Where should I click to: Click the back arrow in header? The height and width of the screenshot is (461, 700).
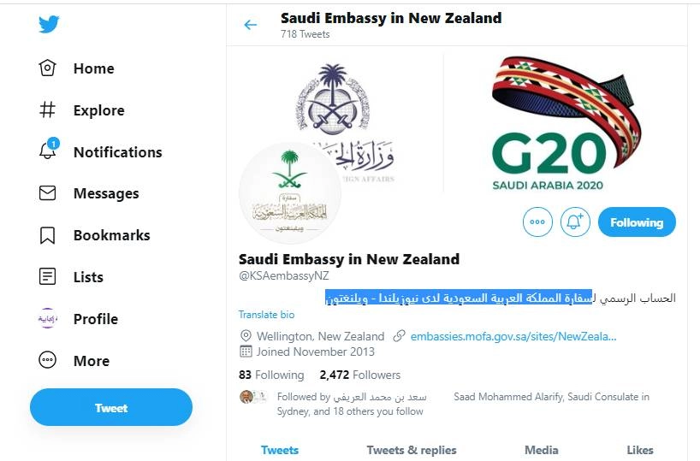click(250, 25)
